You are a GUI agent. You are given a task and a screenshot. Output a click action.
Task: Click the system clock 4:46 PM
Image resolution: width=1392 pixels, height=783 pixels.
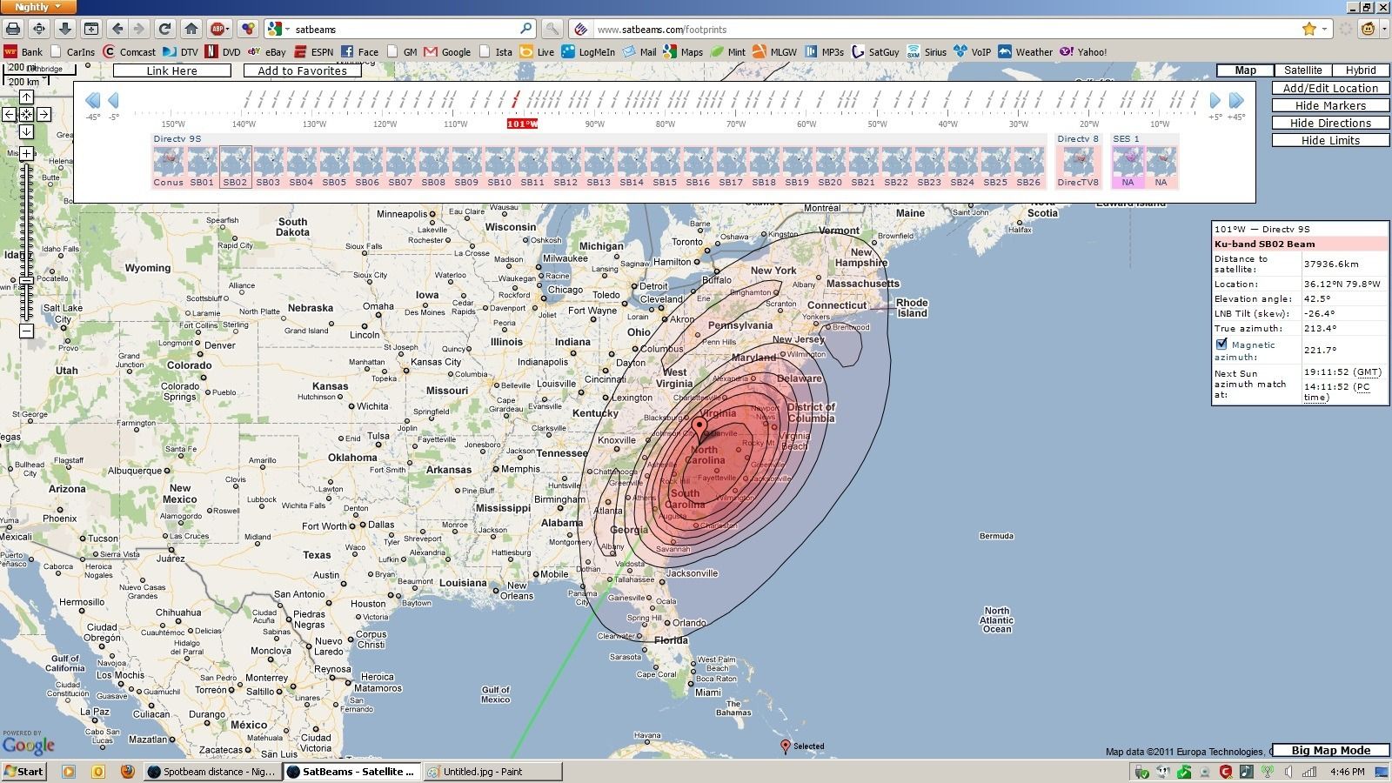1348,772
